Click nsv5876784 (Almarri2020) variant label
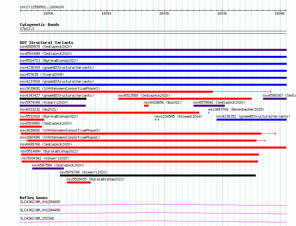 click(x=83, y=172)
